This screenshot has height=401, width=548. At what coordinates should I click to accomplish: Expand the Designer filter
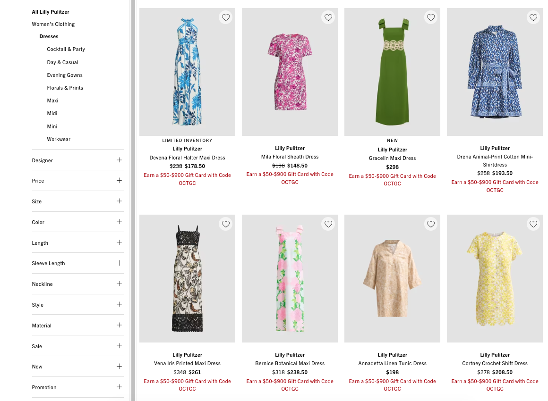77,160
